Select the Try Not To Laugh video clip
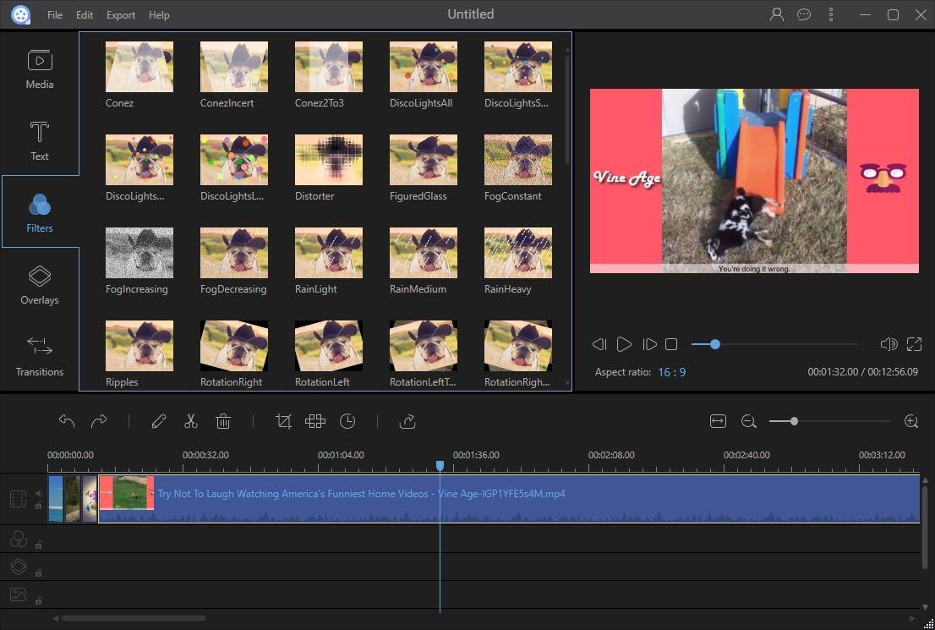The image size is (935, 630). pos(509,499)
